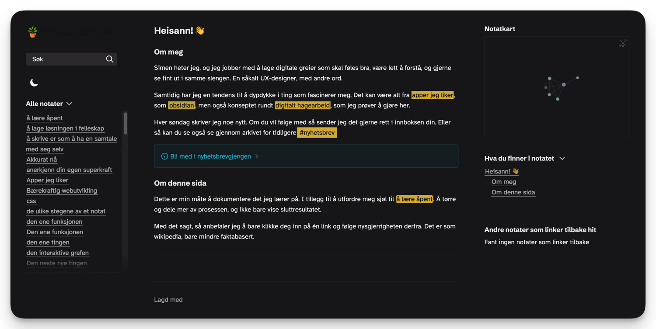Viewport: 656px width, 329px height.
Task: Jump to 'Om denne sida' in contents
Action: 513,192
